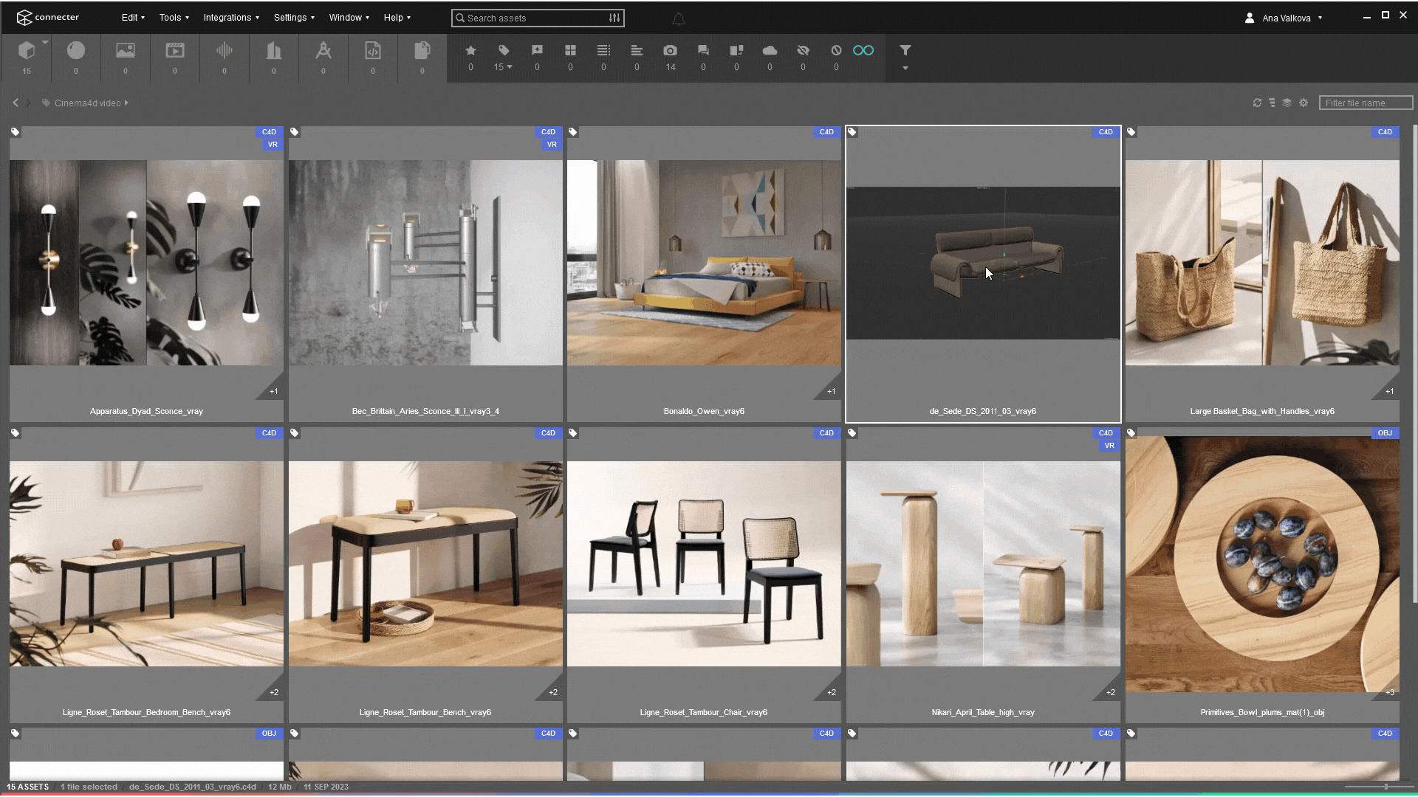The height and width of the screenshot is (797, 1418).
Task: Click the C4D badge on Bonaldo_Owen card
Action: (x=826, y=132)
